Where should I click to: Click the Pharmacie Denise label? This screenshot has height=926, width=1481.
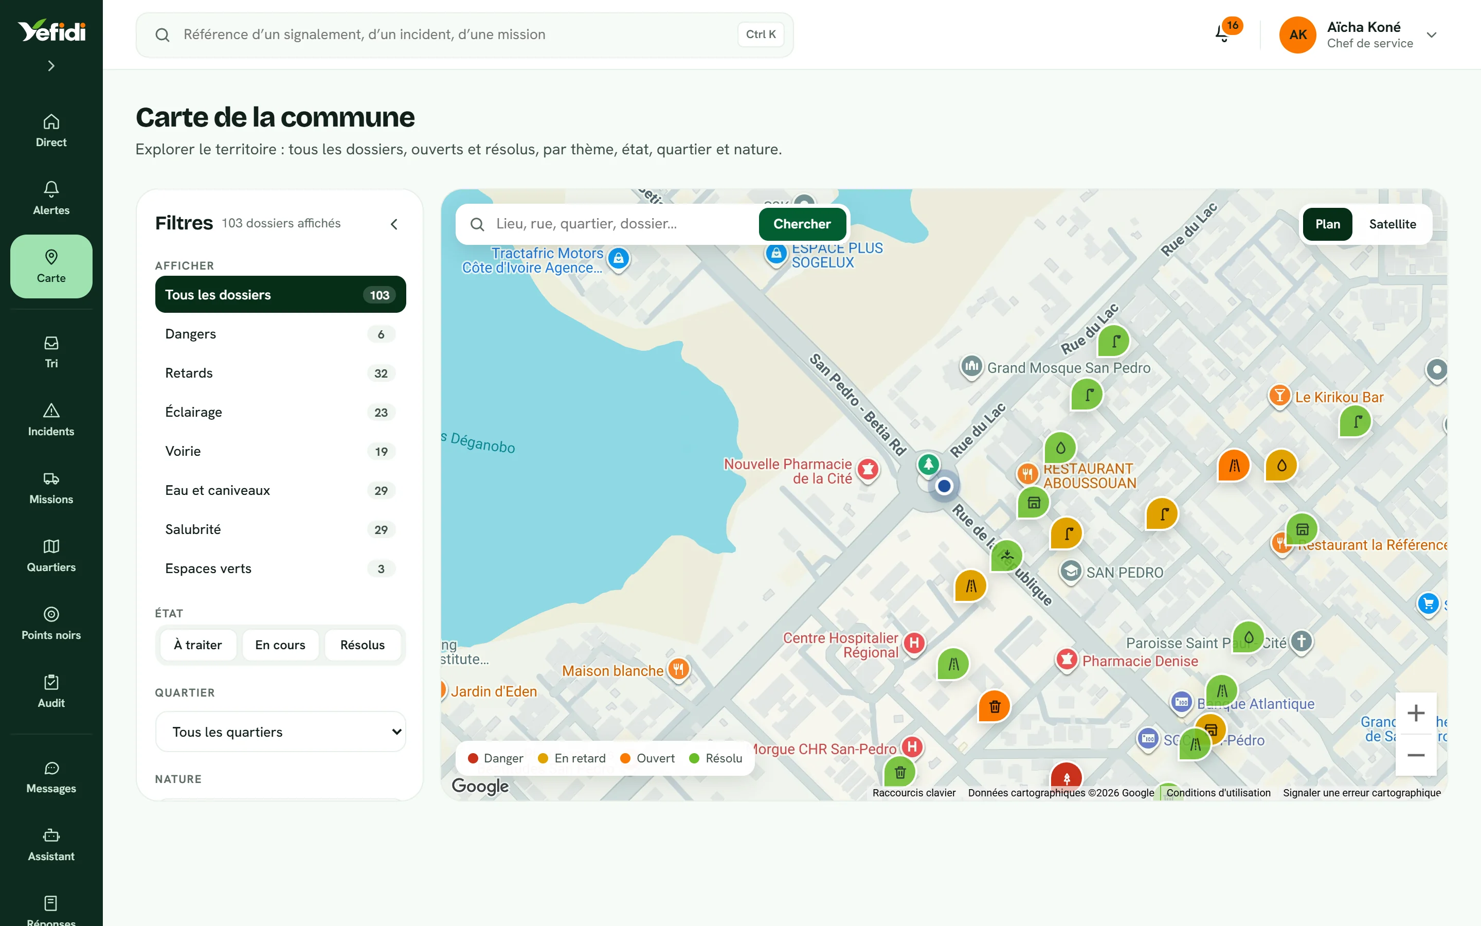1140,661
